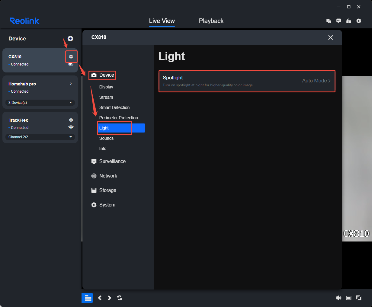Click CX810 live camera feed
372x307 pixels.
(357, 158)
